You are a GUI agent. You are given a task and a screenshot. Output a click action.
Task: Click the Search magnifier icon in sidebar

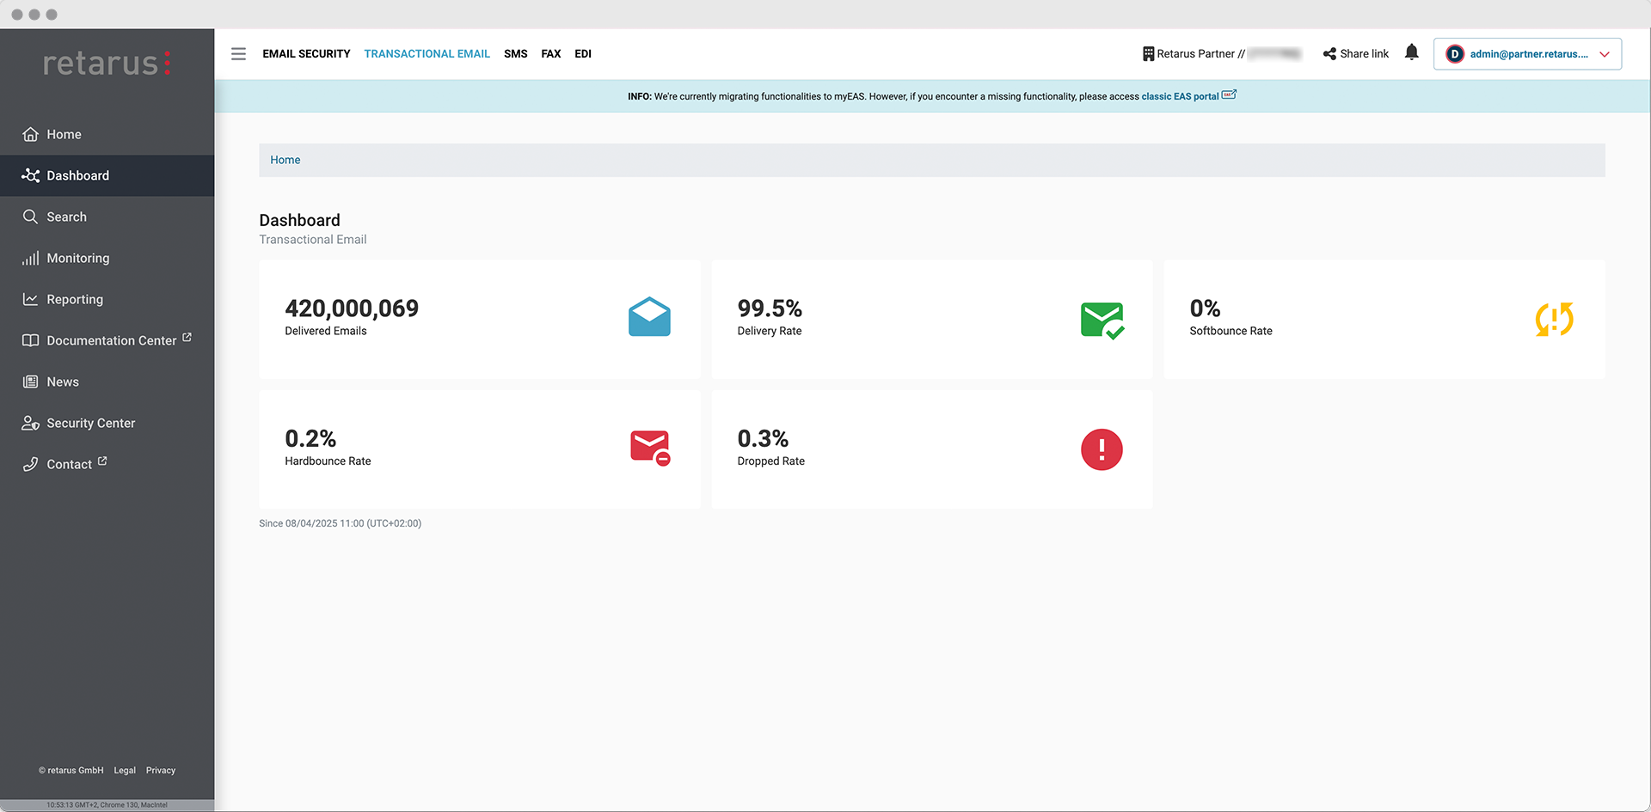pyautogui.click(x=30, y=217)
